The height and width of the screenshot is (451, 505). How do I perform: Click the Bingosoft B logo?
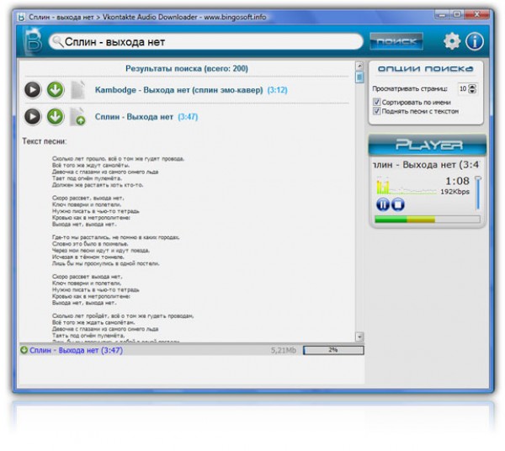pos(33,41)
